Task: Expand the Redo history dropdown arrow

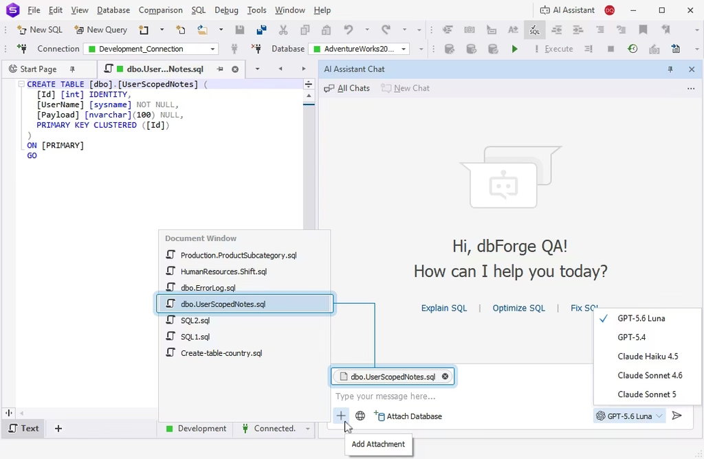Action: [404, 30]
